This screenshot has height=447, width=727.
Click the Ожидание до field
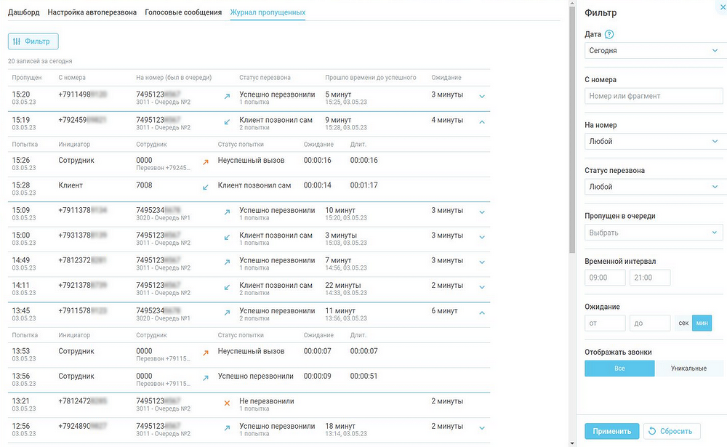(x=650, y=323)
